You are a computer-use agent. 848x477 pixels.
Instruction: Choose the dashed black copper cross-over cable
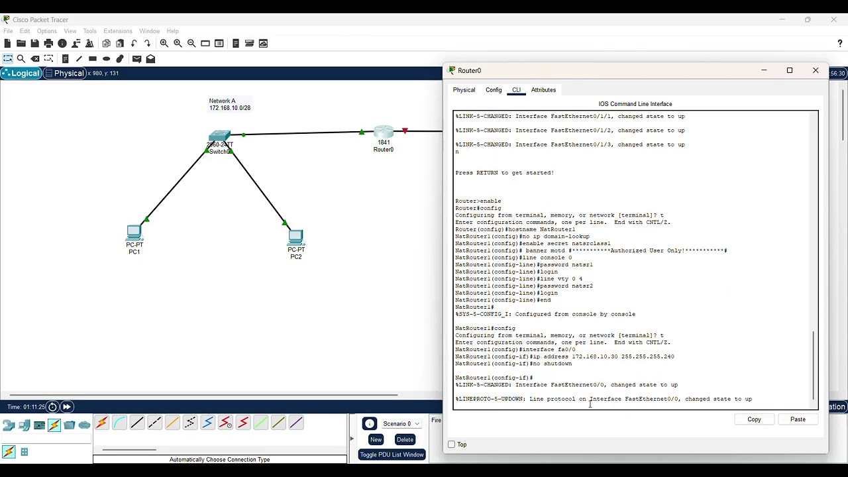154,423
